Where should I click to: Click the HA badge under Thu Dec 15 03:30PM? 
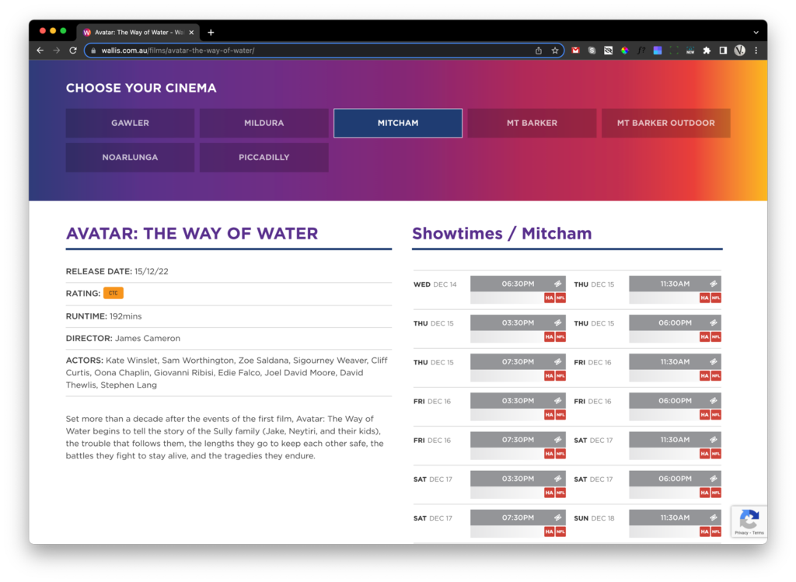(549, 337)
